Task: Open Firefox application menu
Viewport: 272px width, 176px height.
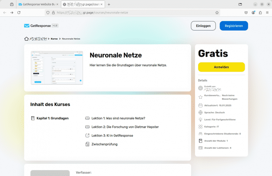Action: (x=267, y=13)
